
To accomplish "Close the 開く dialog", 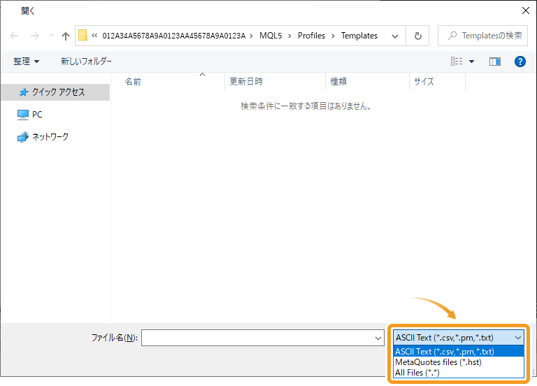I will pyautogui.click(x=526, y=10).
